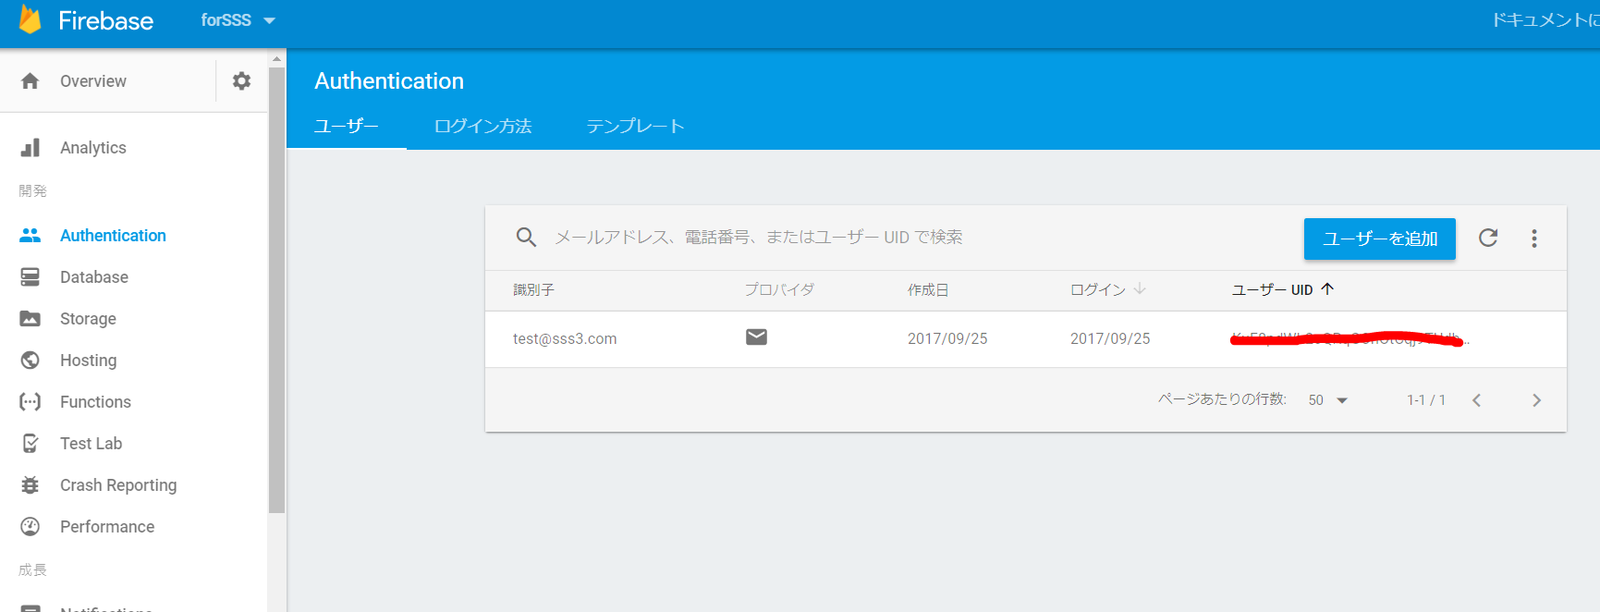Go to Crash Reporting

[118, 485]
